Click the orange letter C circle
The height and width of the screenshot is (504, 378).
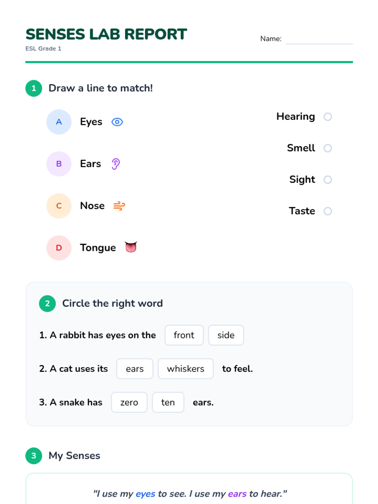click(x=59, y=206)
